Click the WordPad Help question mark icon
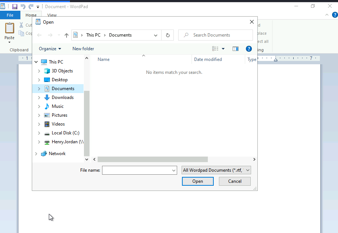Screen dimensions: 338x233 click(x=335, y=15)
